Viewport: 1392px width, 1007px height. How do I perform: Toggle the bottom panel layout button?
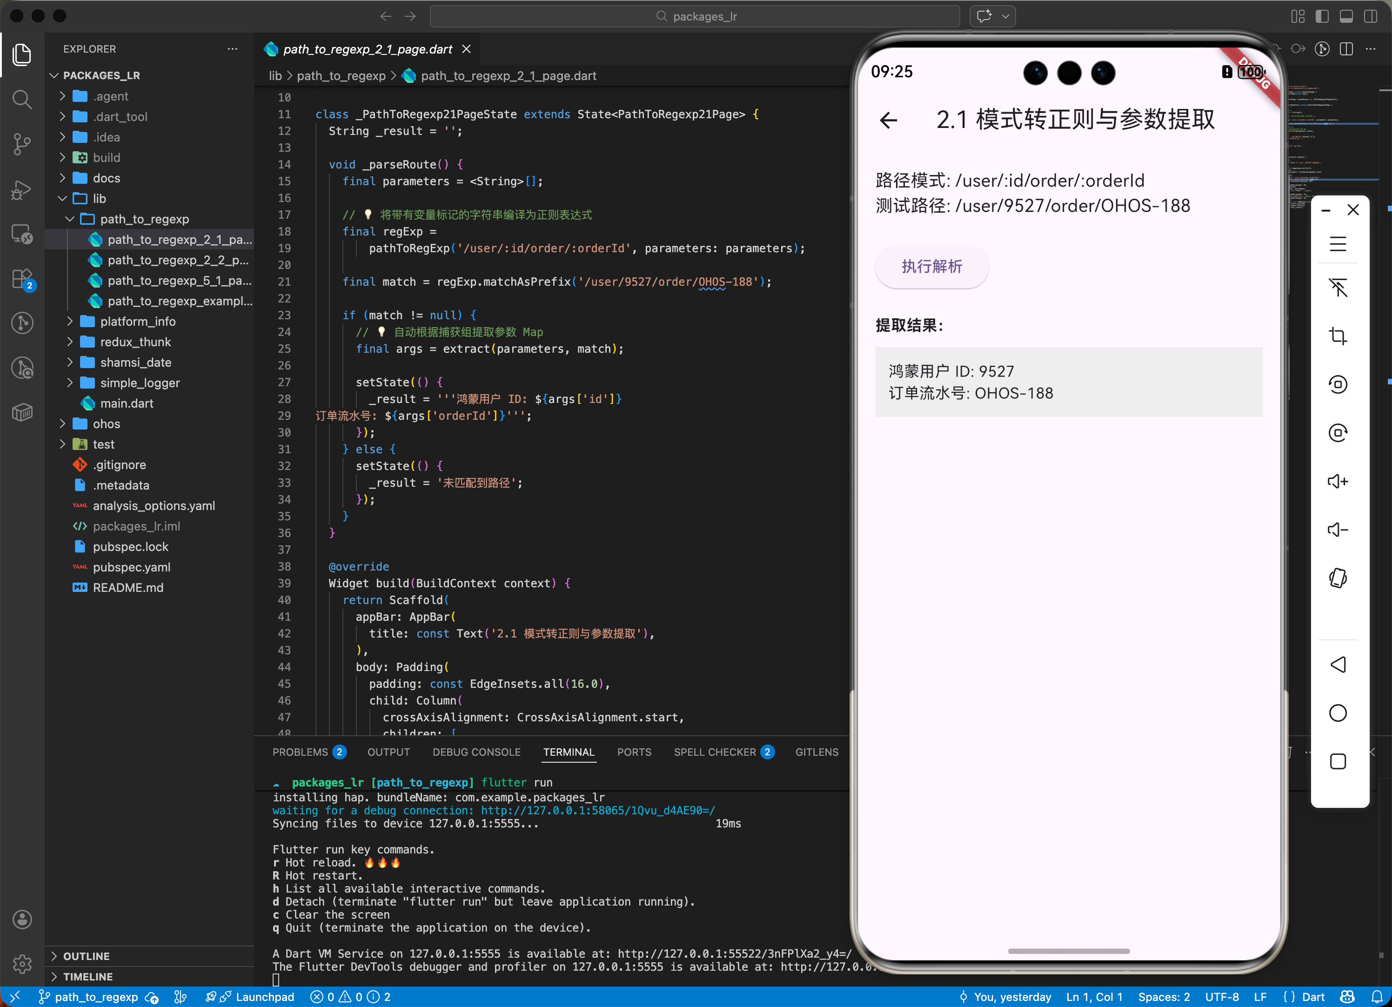click(x=1346, y=16)
